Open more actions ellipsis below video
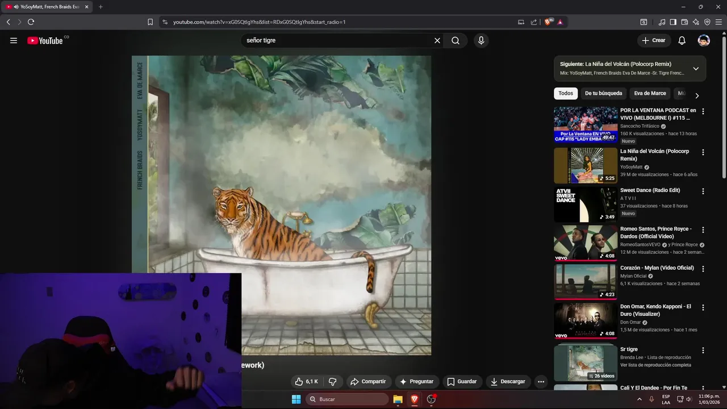This screenshot has height=409, width=727. [x=541, y=382]
